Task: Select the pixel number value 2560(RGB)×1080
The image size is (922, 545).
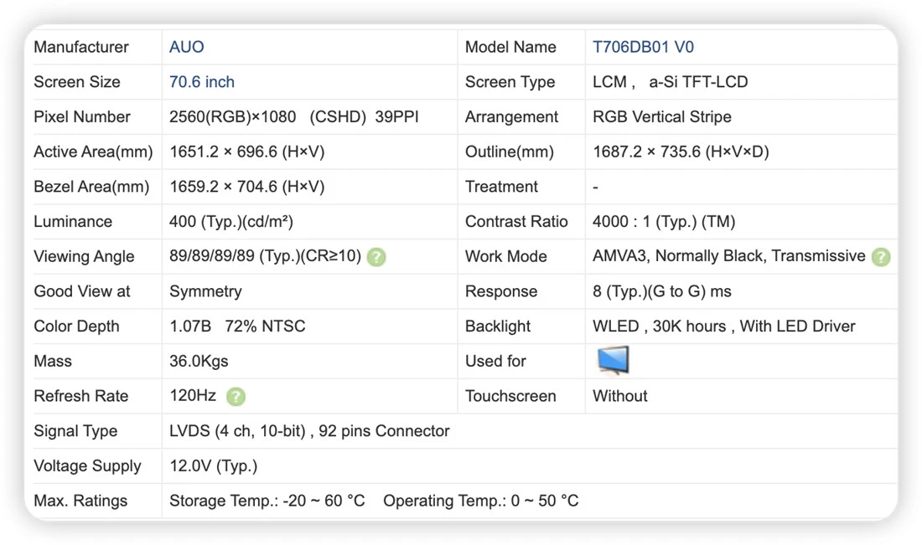Action: pos(233,117)
